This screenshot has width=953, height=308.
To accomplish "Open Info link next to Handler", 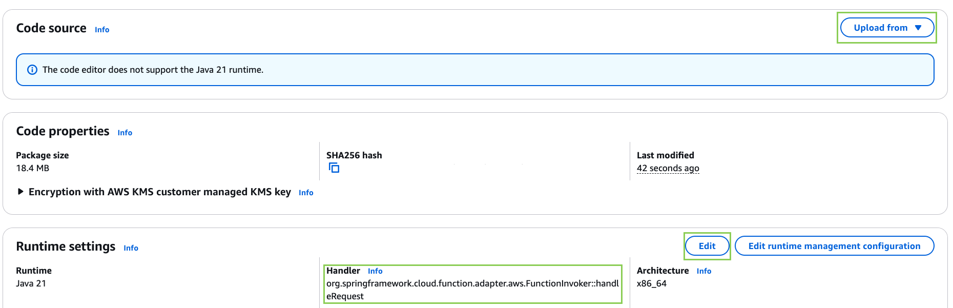I will coord(375,271).
